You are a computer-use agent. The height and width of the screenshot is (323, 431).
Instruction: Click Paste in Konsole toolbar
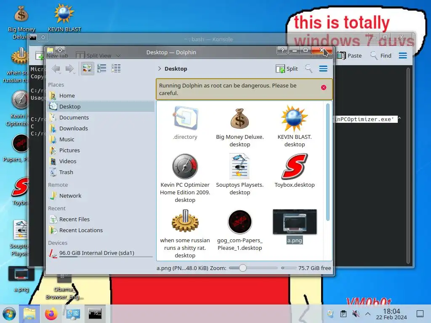(x=349, y=56)
